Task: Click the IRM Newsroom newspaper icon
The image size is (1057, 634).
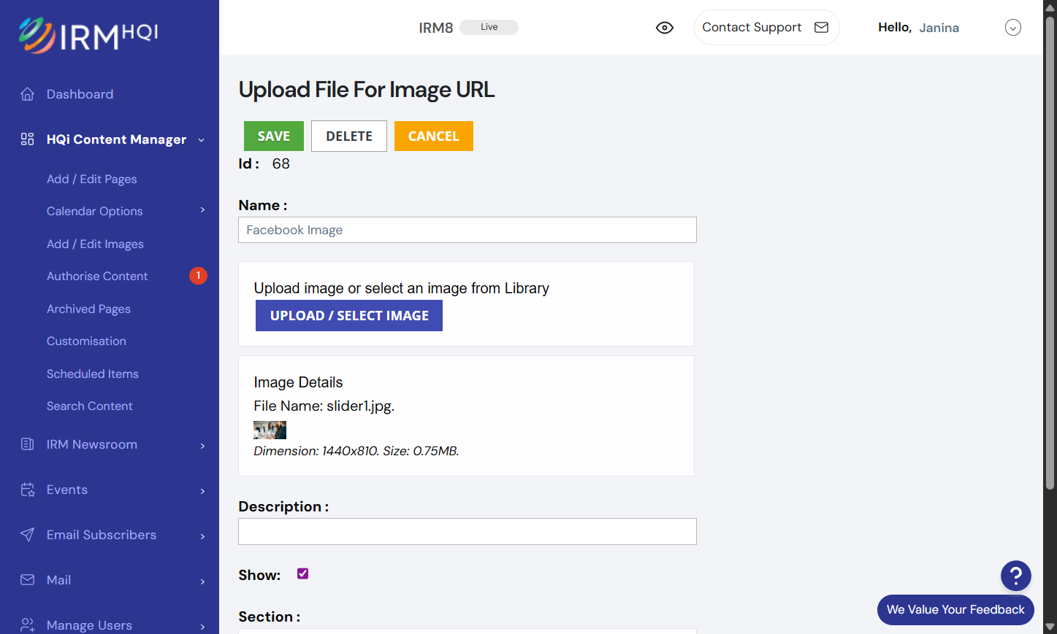Action: (x=28, y=444)
